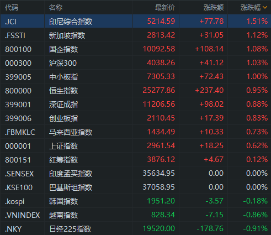
Task: Click the 名称 column header
Action: pos(56,8)
